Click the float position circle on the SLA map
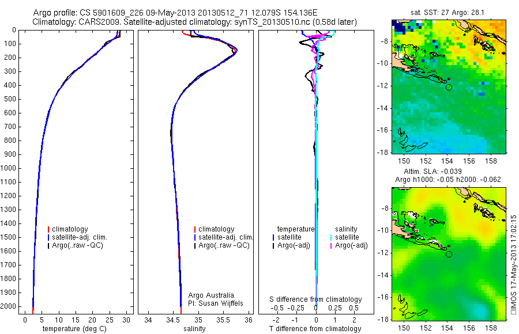Screen dimensions: 519x334 [x=449, y=255]
